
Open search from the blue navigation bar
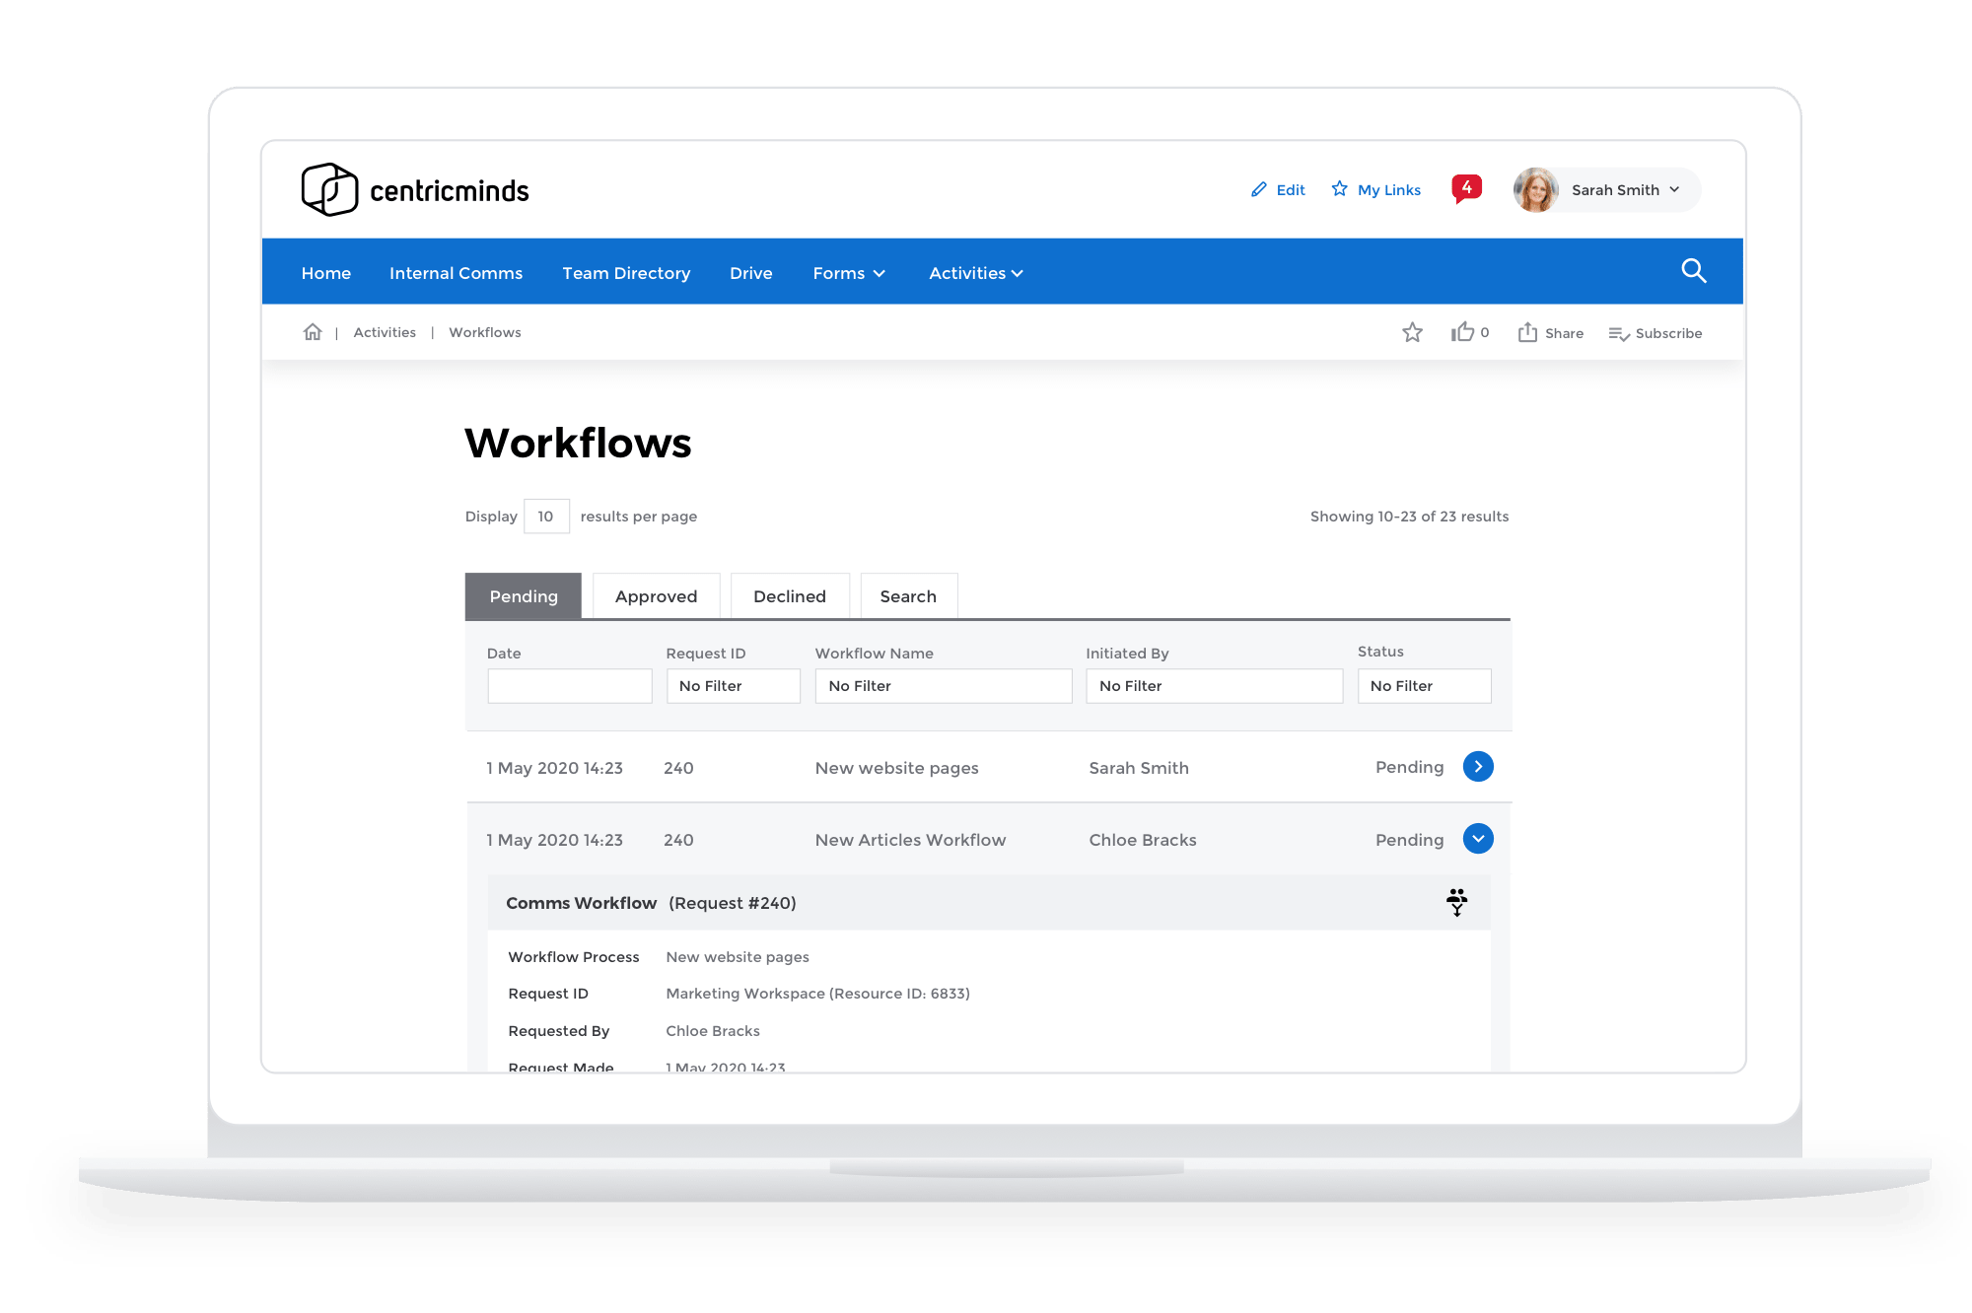point(1694,271)
